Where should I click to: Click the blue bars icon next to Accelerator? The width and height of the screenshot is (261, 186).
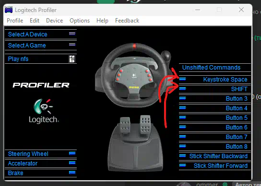[x=72, y=163]
